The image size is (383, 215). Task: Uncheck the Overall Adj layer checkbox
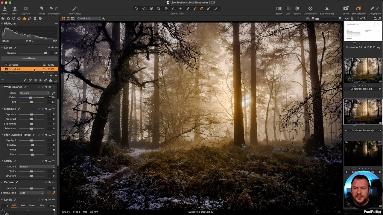click(6, 69)
